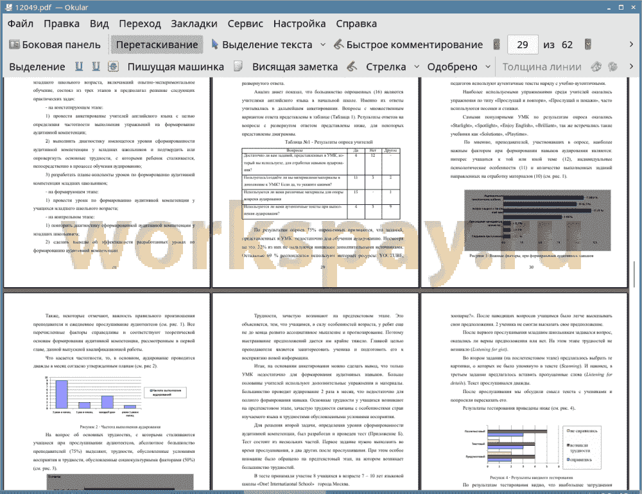Select the first underline annotation icon
This screenshot has height=494, width=642.
click(79, 66)
